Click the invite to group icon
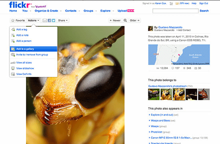 (x=13, y=55)
